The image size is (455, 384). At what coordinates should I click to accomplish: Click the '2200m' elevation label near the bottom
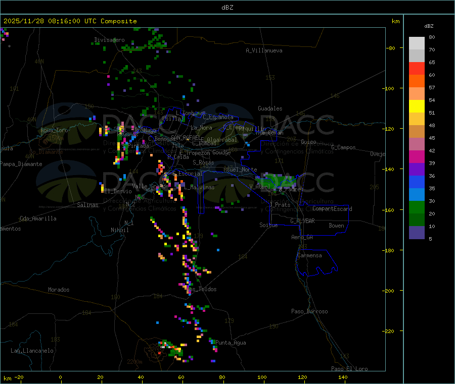pos(134,362)
